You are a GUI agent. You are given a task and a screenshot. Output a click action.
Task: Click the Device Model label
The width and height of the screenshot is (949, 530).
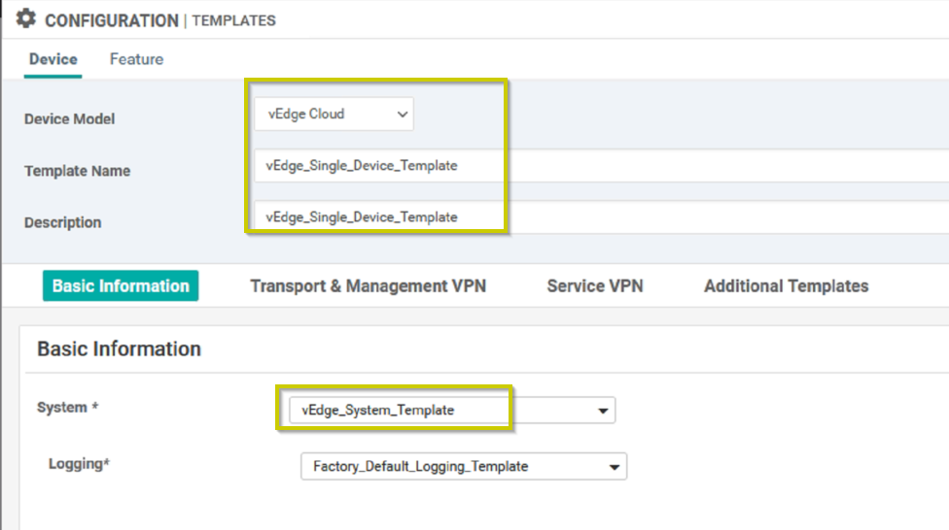point(70,119)
